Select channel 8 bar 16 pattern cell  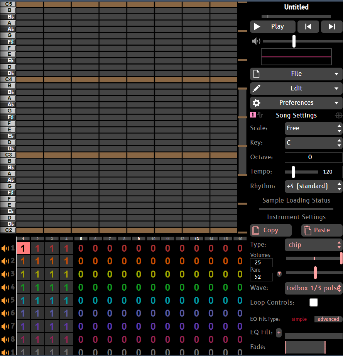point(240,340)
